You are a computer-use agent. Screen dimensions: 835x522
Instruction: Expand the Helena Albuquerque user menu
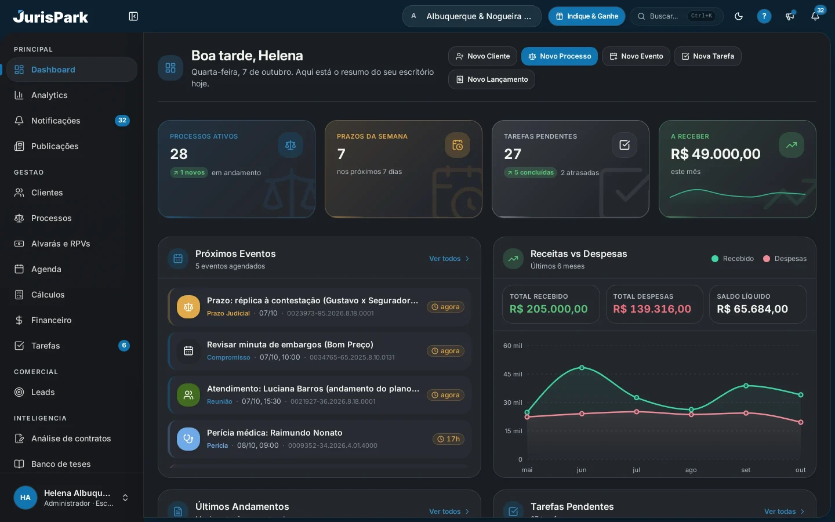pyautogui.click(x=72, y=498)
